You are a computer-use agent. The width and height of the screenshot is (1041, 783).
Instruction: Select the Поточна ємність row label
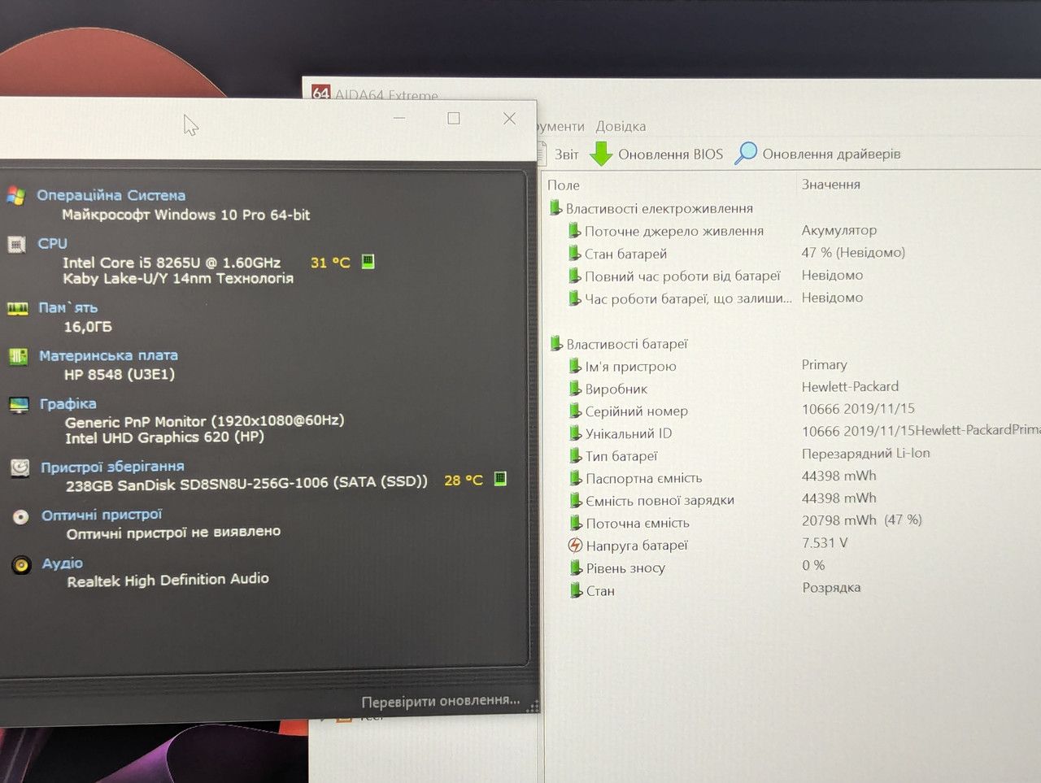(x=638, y=524)
